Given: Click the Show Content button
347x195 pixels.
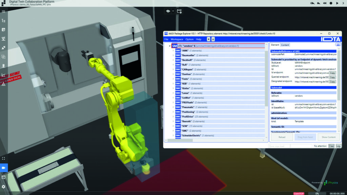Looking at the screenshot, I should 329,137.
